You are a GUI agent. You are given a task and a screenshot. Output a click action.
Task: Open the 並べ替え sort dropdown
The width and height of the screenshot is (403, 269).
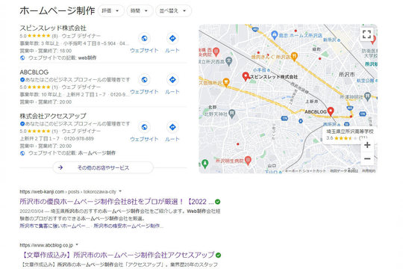[173, 10]
